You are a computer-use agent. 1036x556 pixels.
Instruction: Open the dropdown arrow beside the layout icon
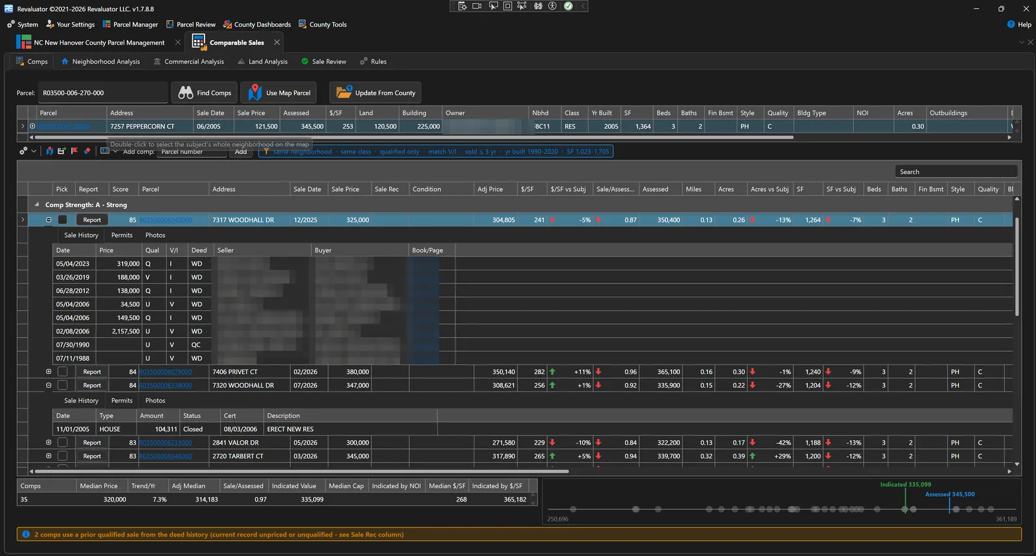pos(115,151)
